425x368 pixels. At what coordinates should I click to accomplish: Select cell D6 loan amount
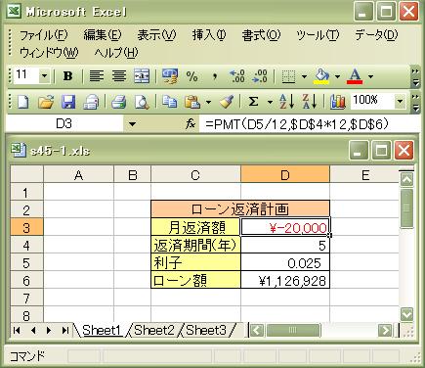pyautogui.click(x=285, y=281)
